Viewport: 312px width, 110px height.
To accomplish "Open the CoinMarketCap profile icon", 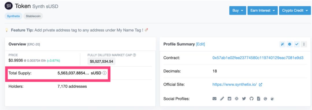I will point(265,99).
